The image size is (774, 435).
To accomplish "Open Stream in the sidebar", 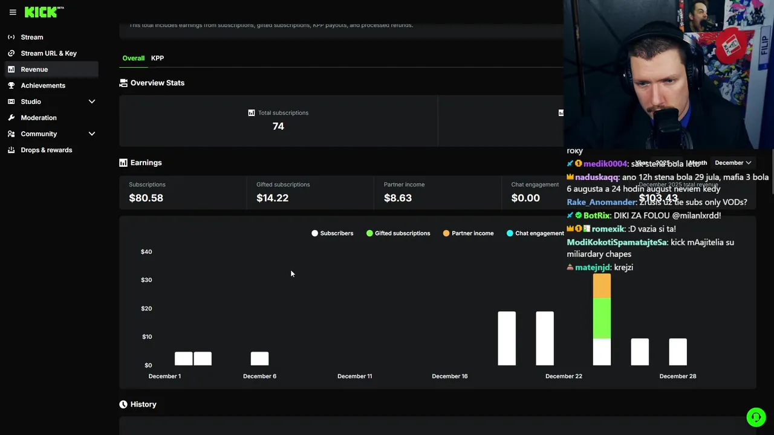I will coord(51,37).
